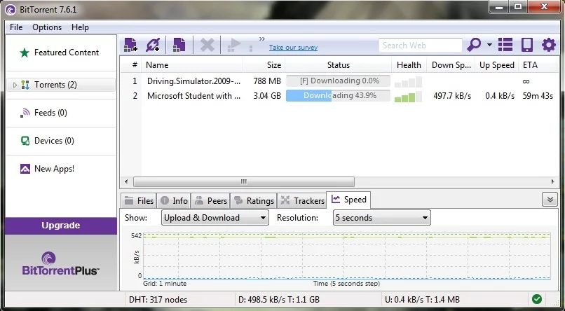Click the Search Web input field
The width and height of the screenshot is (565, 311).
click(x=420, y=45)
